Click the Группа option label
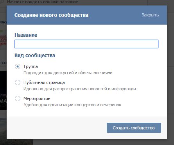The image size is (174, 145). (31, 66)
